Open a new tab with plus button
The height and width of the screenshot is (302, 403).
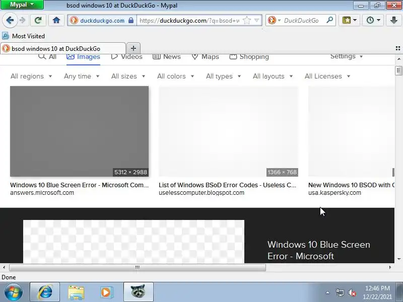coord(133,48)
